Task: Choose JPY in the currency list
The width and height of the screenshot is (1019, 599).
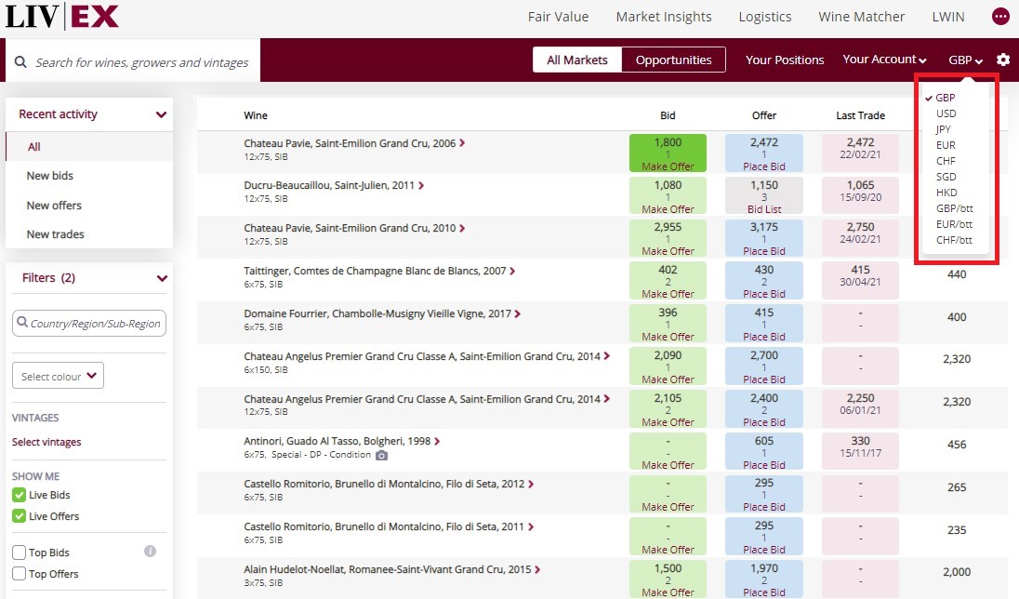Action: (943, 128)
